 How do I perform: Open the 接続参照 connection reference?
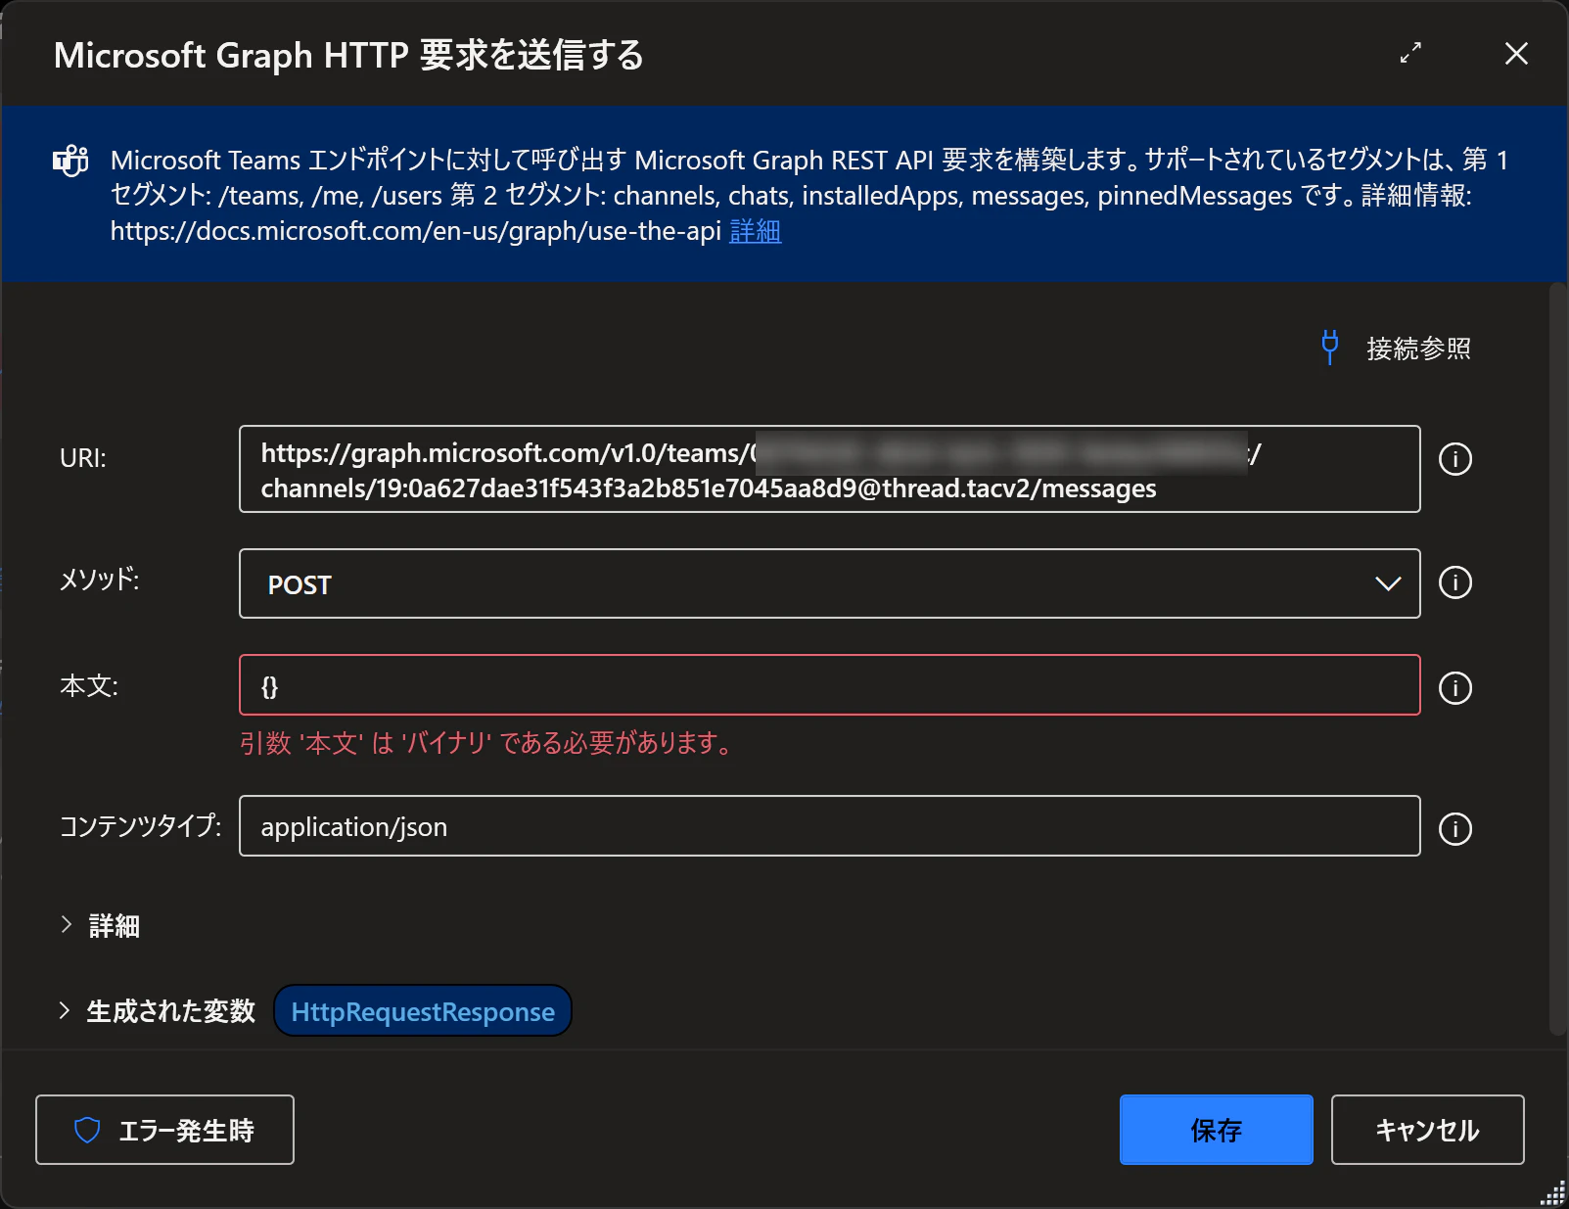(1418, 349)
